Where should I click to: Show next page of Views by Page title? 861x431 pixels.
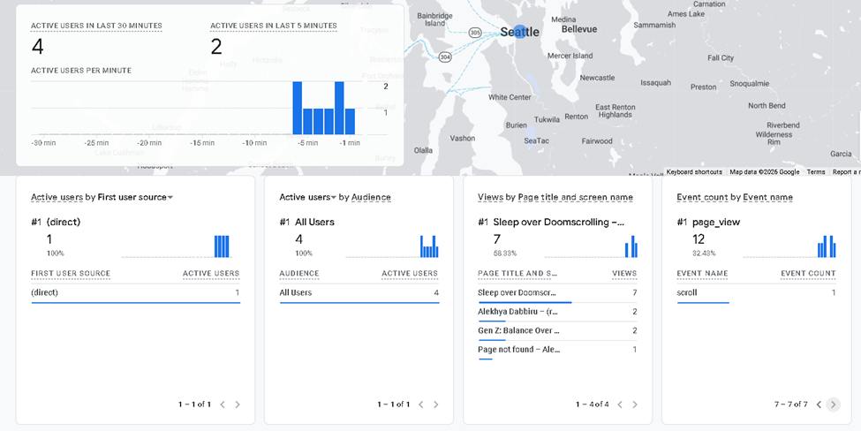coord(634,405)
